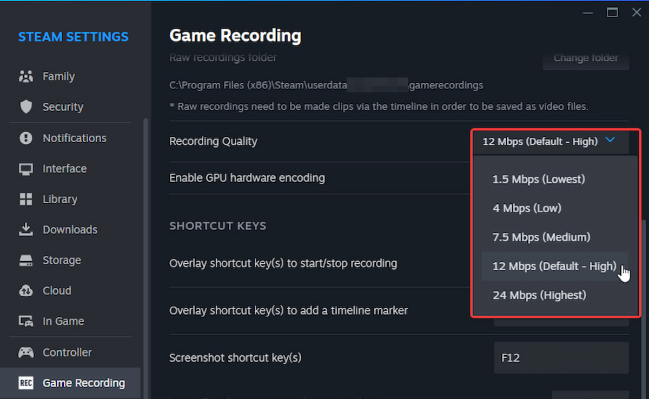Click the Change folder button
This screenshot has height=399, width=649.
click(x=586, y=58)
